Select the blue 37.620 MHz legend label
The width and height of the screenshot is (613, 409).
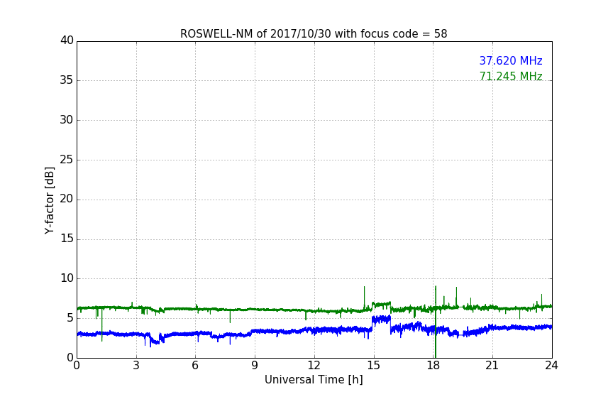511,60
